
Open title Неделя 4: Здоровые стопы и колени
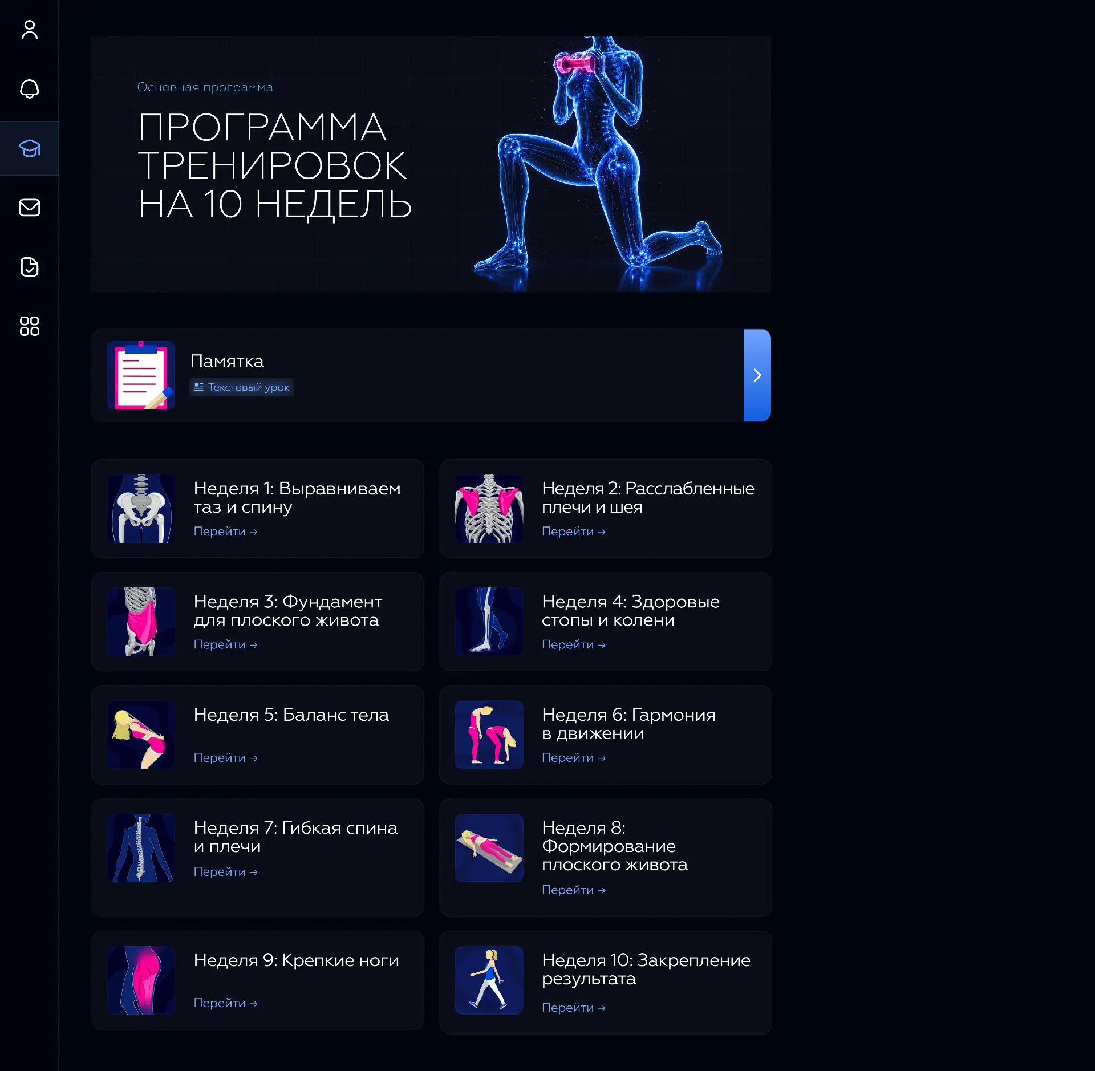(631, 611)
